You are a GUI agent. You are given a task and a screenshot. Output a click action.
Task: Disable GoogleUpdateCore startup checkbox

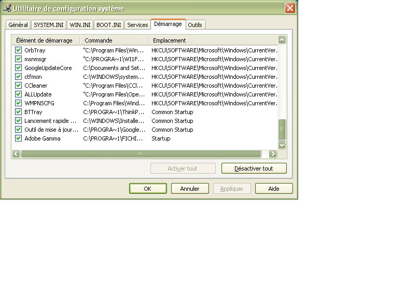[18, 68]
